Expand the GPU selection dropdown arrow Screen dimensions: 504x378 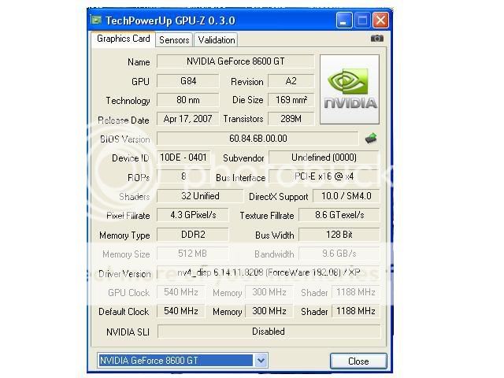point(261,361)
